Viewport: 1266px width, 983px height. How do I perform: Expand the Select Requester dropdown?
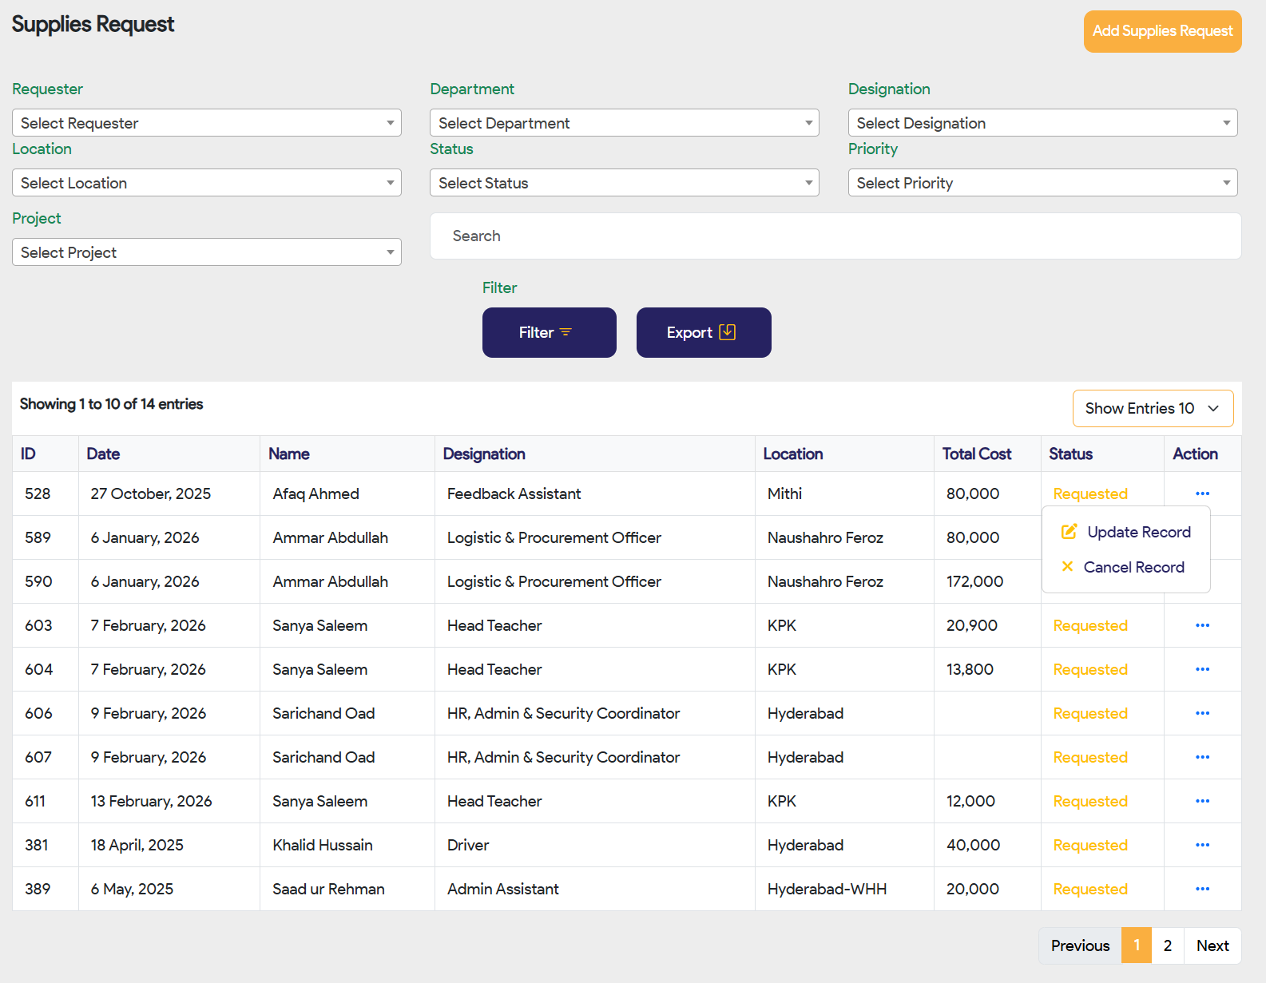click(206, 123)
